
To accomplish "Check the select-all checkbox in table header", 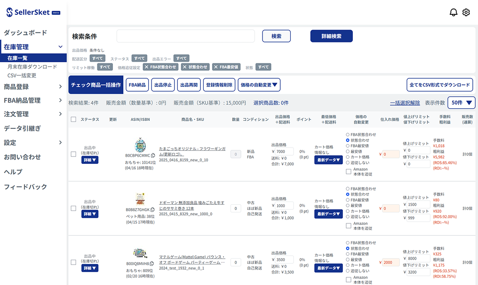I will tap(73, 119).
